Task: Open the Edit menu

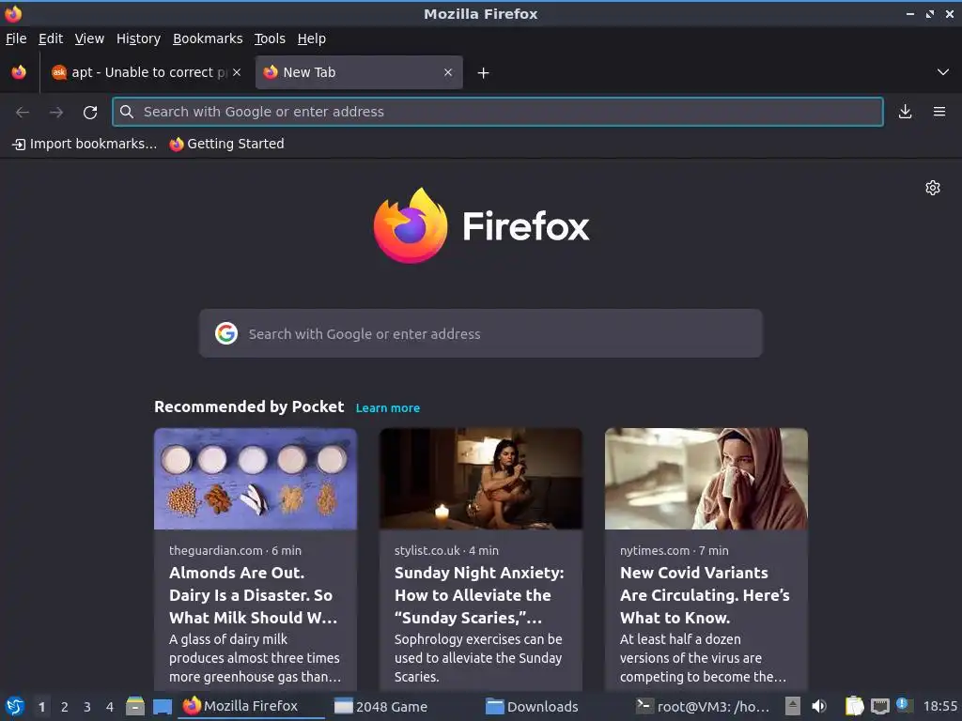Action: [51, 38]
